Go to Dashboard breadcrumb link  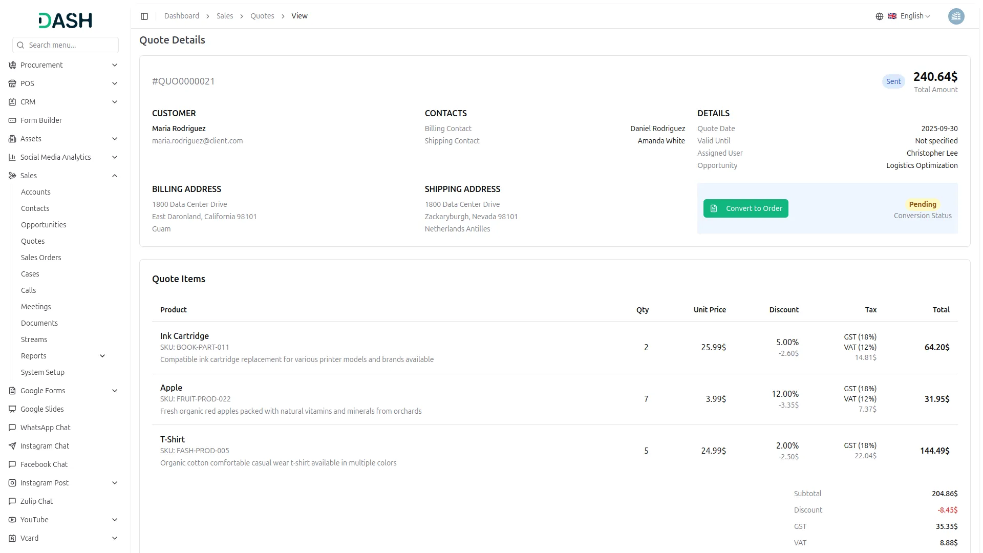pos(182,16)
